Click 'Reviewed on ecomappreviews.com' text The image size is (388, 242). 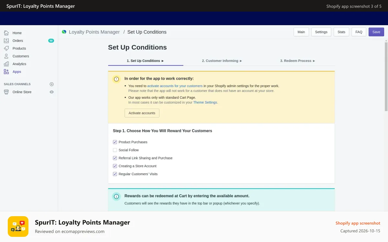[x=70, y=231]
